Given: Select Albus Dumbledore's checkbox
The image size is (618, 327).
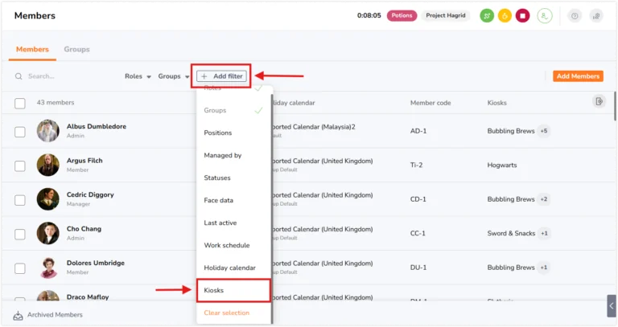Looking at the screenshot, I should click(20, 132).
